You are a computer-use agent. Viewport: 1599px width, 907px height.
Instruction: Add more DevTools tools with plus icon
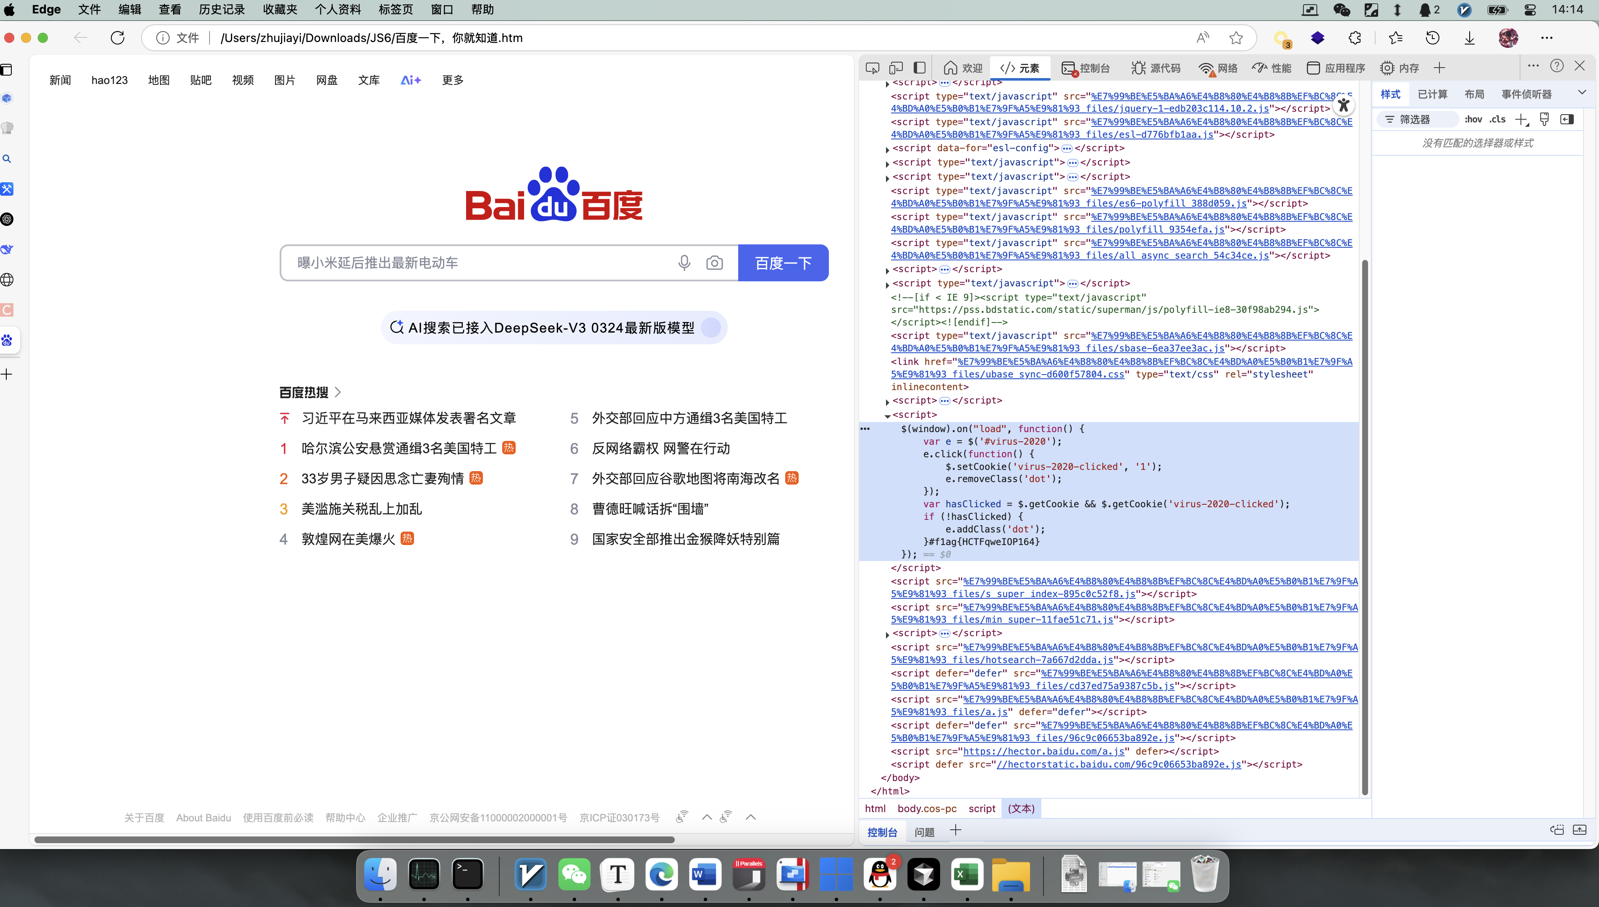(1439, 68)
